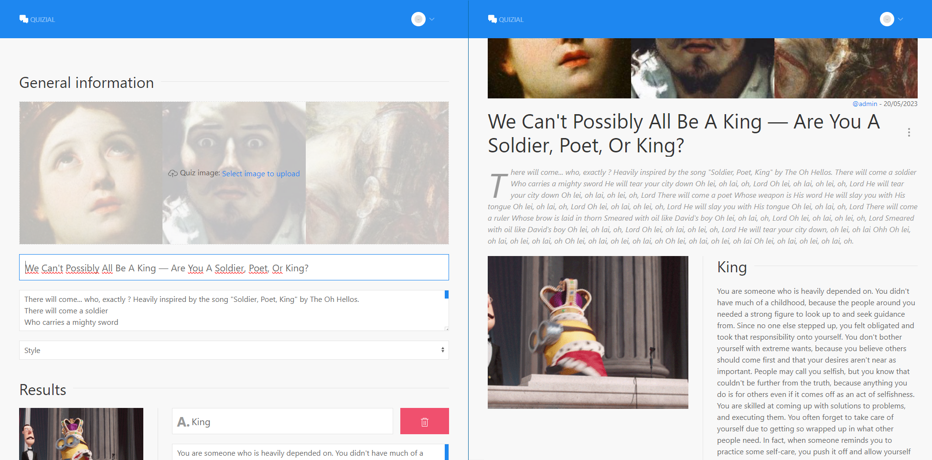Click the description textarea resize grip
Viewport: 932px width, 460px height.
[447, 329]
